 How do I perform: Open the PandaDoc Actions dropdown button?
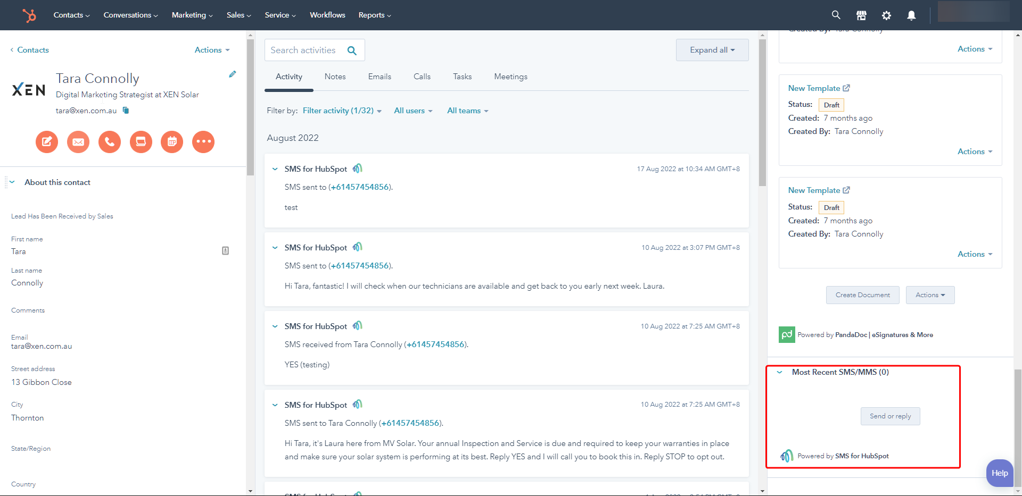click(930, 295)
